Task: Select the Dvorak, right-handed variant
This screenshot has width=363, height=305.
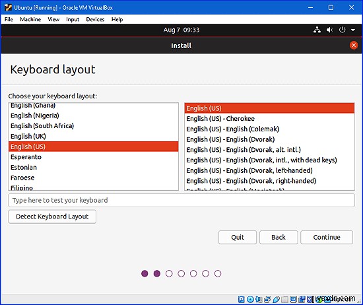Action: click(x=269, y=181)
